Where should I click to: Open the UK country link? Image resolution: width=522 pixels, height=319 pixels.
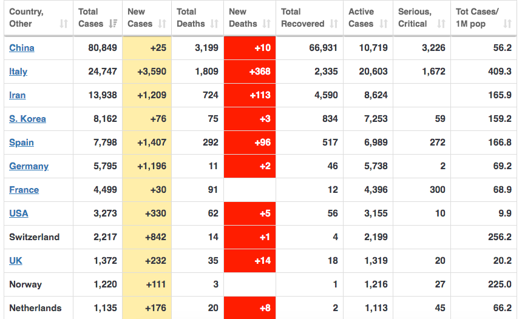tap(16, 260)
